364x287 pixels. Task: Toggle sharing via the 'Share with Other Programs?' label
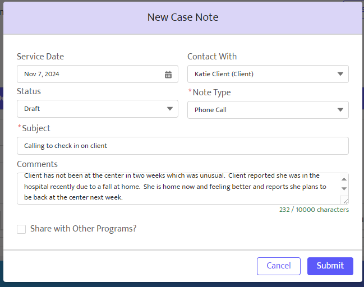click(x=84, y=229)
